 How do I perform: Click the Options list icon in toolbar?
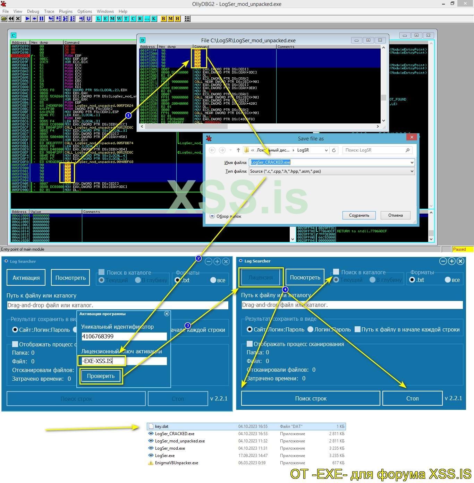(187, 19)
